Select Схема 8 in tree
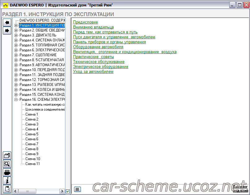The width and height of the screenshot is (250, 195). [32, 149]
